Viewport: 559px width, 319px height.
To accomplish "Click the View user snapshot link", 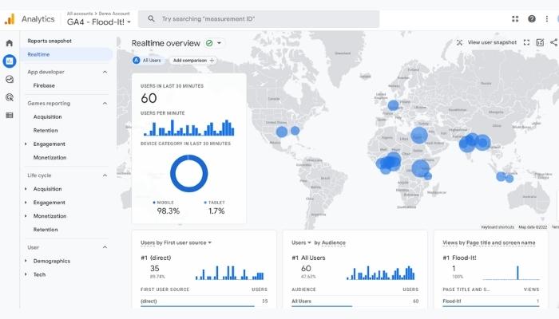I will (x=492, y=42).
